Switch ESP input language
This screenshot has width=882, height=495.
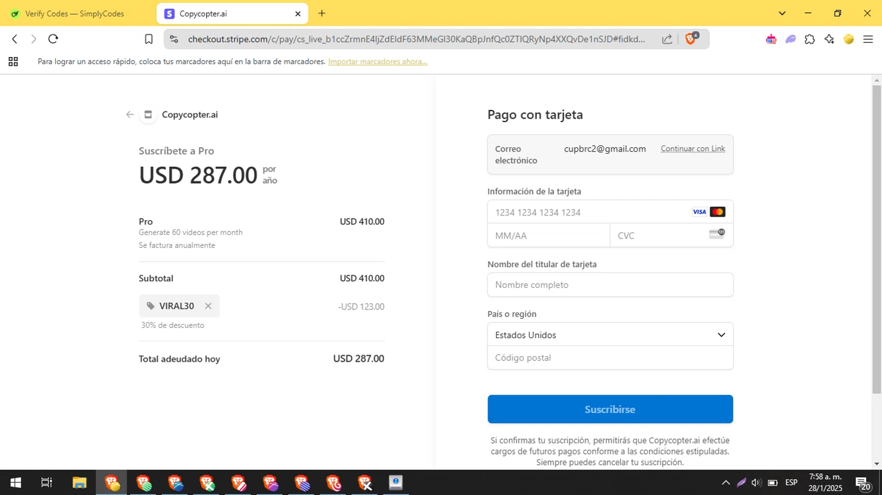tap(791, 483)
